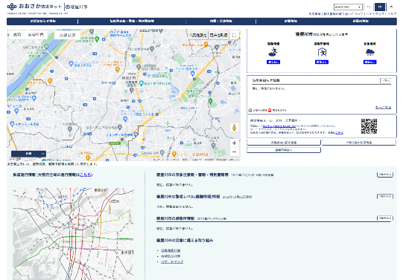
Task: Click the Street View pegman icon
Action: click(234, 128)
